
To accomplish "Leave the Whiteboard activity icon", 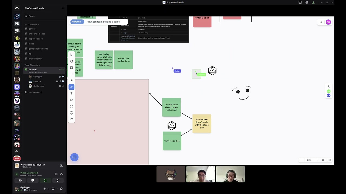I will point(61,166).
